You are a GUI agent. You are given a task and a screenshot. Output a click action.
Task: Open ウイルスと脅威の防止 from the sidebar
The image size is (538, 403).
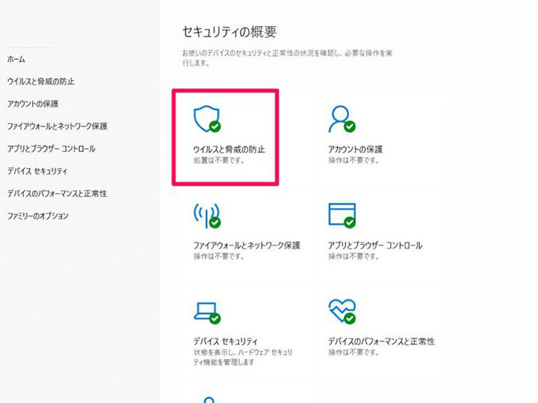click(x=40, y=81)
